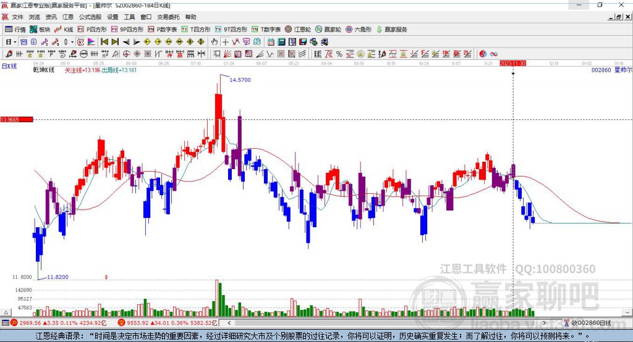This screenshot has height=342, width=633.
Task: Open the 窗口 menu
Action: click(x=146, y=17)
